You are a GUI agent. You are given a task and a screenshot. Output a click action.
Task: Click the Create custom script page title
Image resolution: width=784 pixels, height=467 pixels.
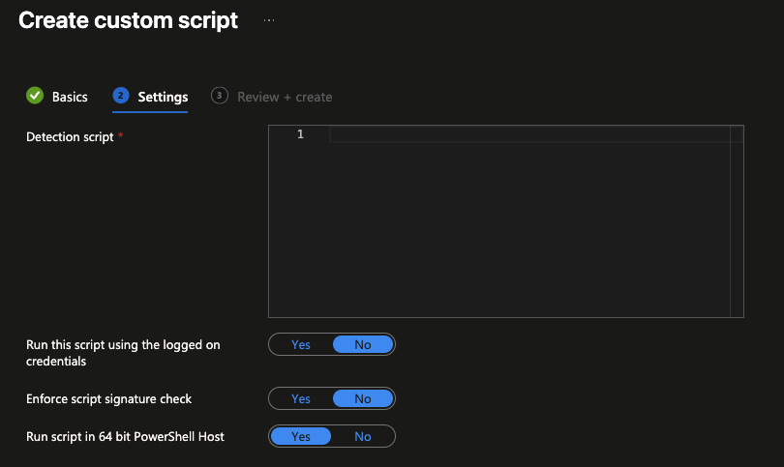point(128,21)
